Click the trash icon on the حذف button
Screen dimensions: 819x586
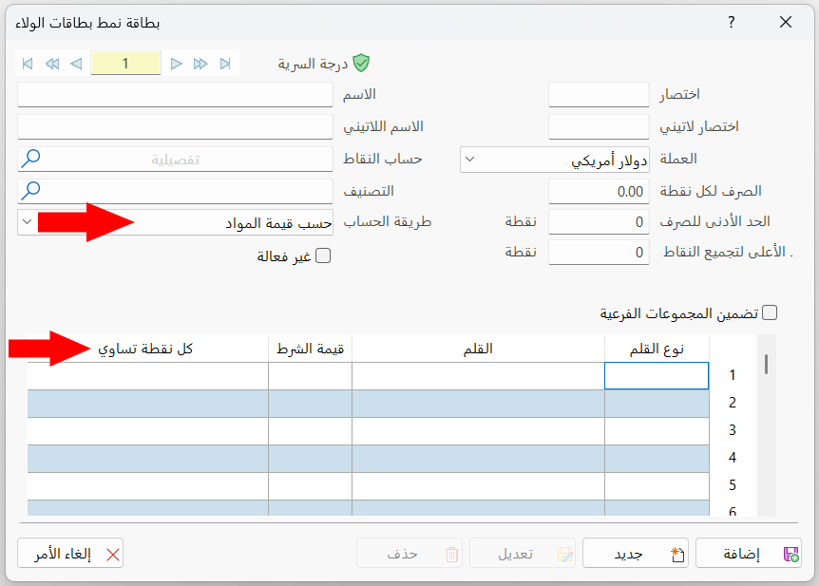[453, 554]
